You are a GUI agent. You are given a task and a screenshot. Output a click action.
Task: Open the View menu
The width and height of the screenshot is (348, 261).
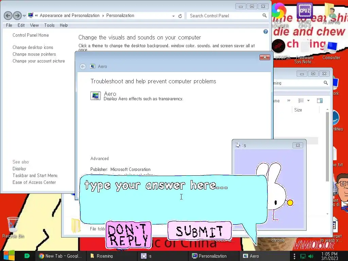(34, 25)
